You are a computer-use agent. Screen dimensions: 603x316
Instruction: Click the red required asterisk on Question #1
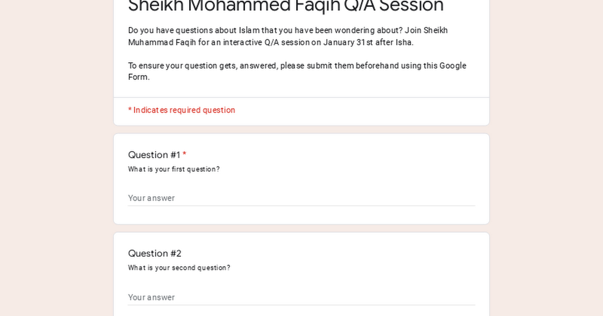(184, 154)
